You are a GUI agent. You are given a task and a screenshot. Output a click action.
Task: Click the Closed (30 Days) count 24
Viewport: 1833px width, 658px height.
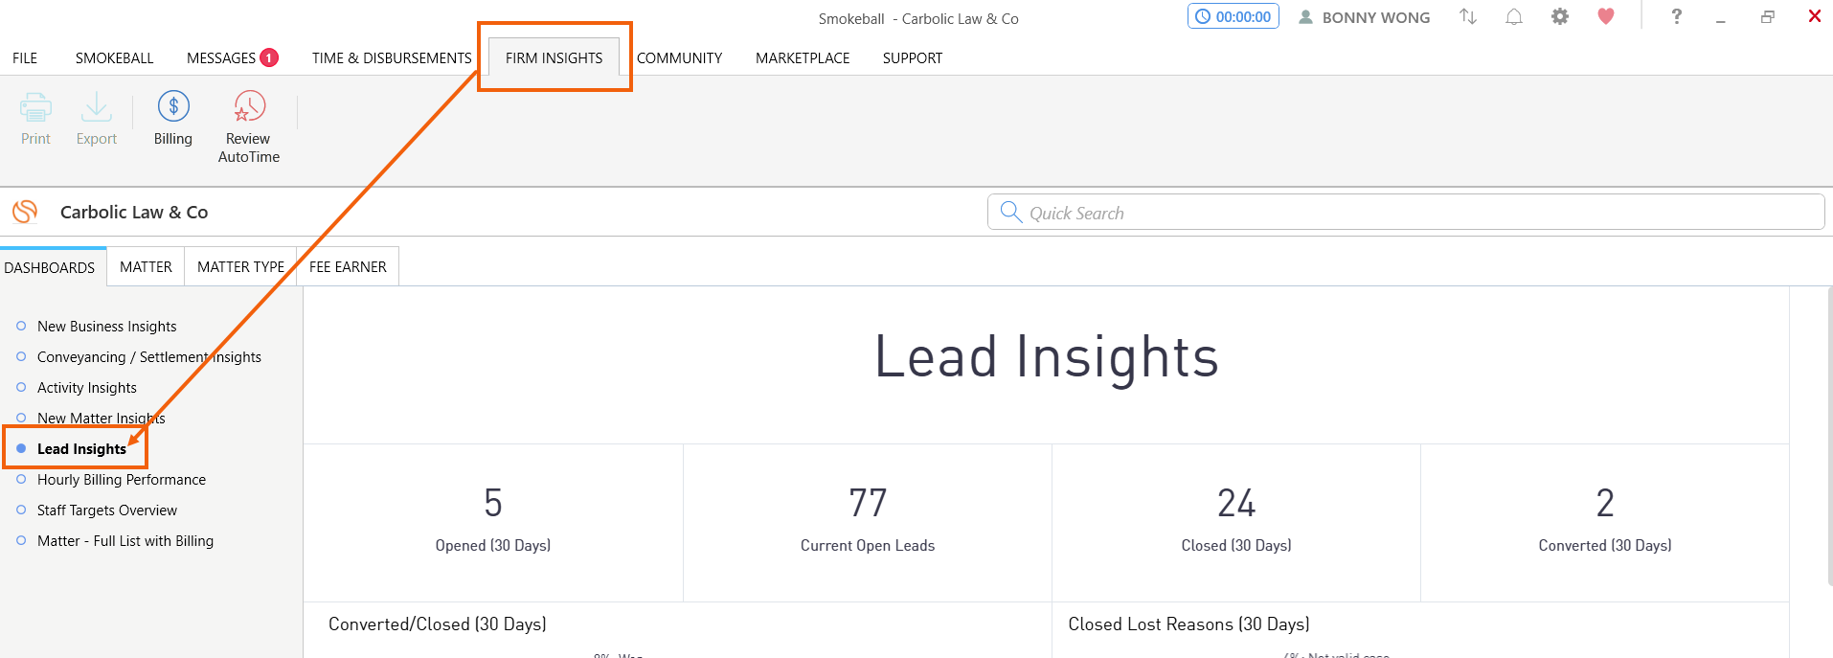point(1236,503)
